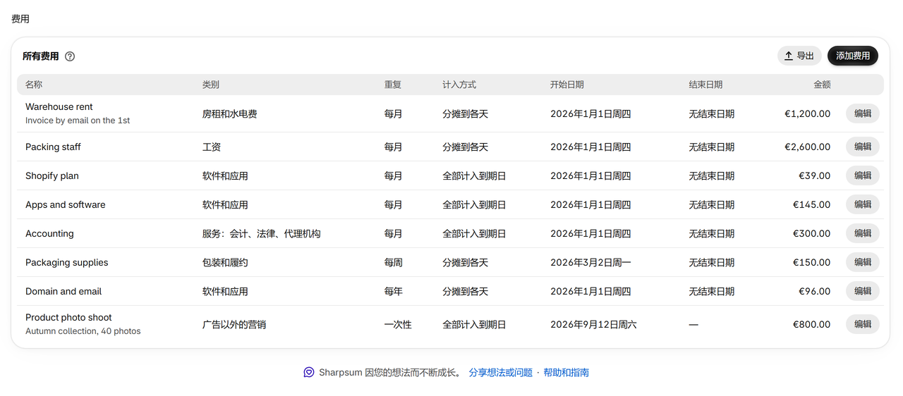
Task: Select the Shopify plan name
Action: pos(52,176)
